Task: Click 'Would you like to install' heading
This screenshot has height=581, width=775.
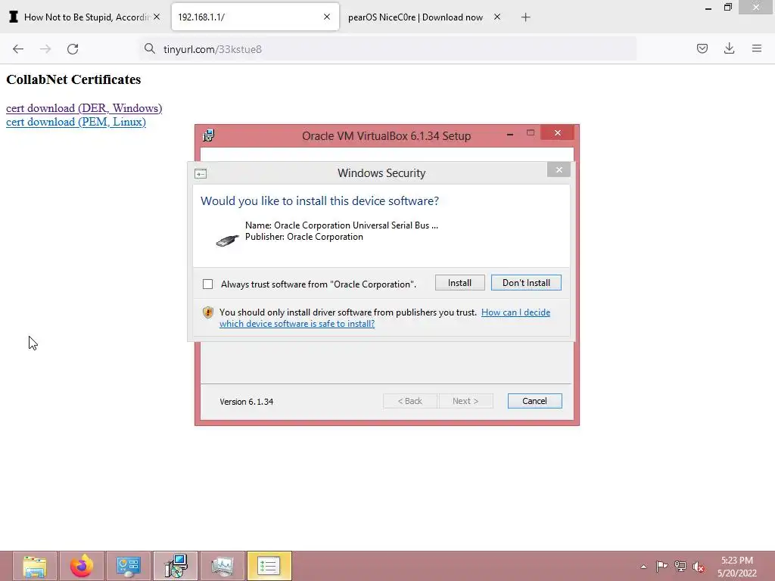Action: tap(319, 201)
